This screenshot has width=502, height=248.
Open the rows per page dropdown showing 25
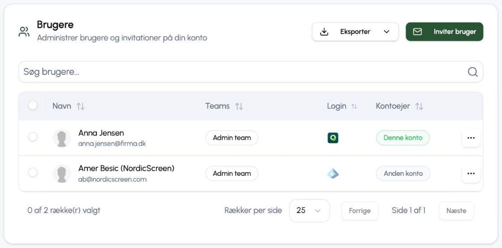[310, 210]
